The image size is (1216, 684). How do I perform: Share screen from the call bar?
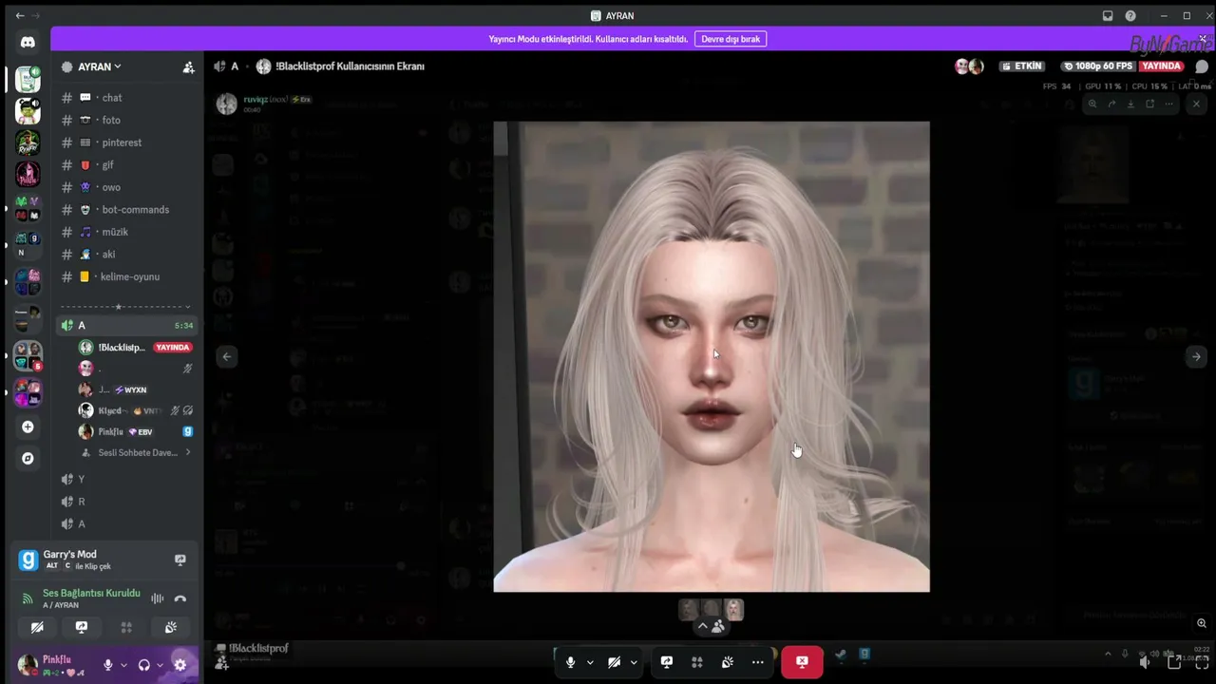(666, 662)
